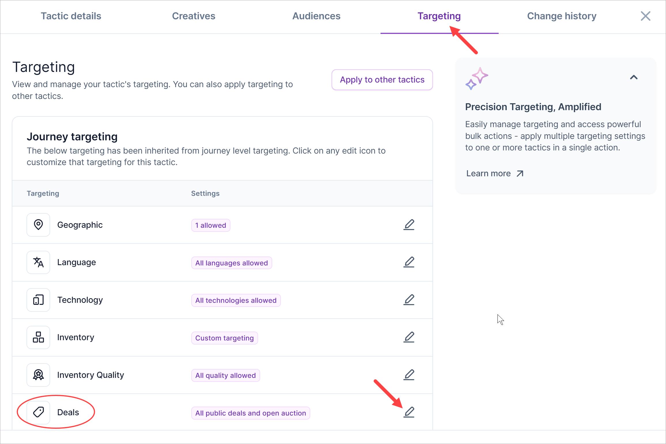
Task: Edit the Inventory custom targeting
Action: (x=409, y=337)
